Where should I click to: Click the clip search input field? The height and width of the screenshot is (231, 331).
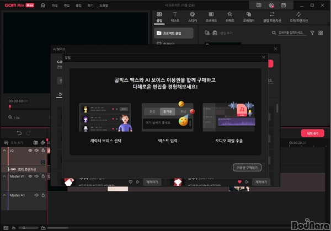(292, 33)
